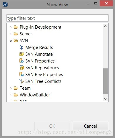Select the SVN folder label

click(24, 41)
